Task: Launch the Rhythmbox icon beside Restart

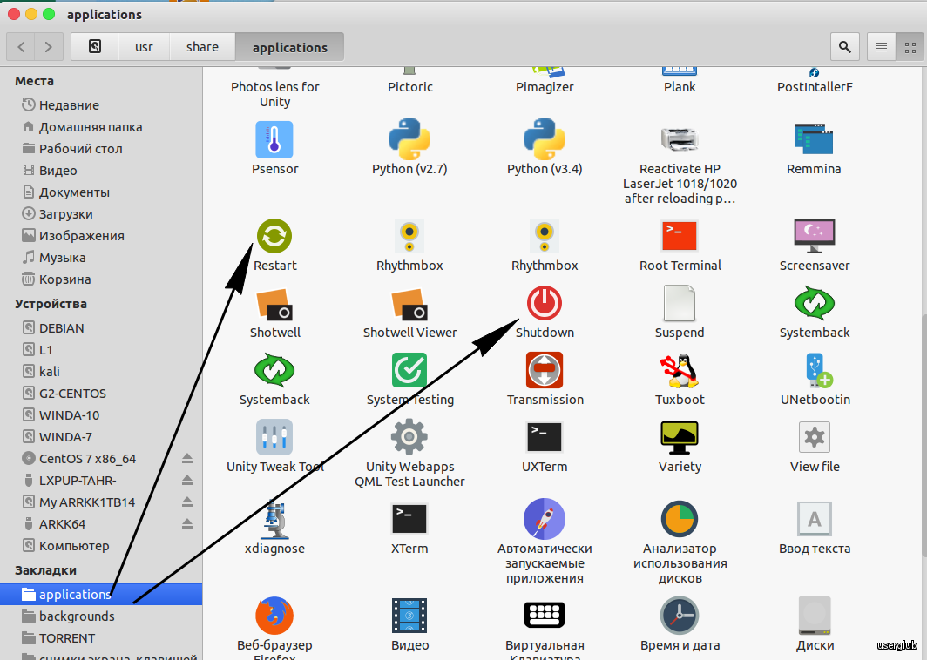Action: pyautogui.click(x=409, y=236)
